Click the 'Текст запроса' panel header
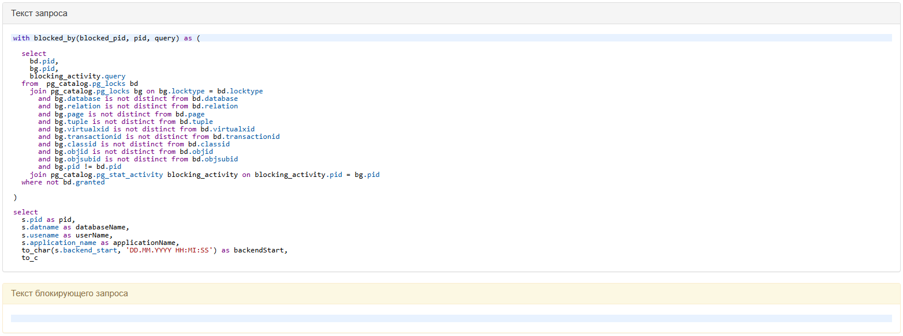Viewport: 903px width, 336px height. point(451,13)
